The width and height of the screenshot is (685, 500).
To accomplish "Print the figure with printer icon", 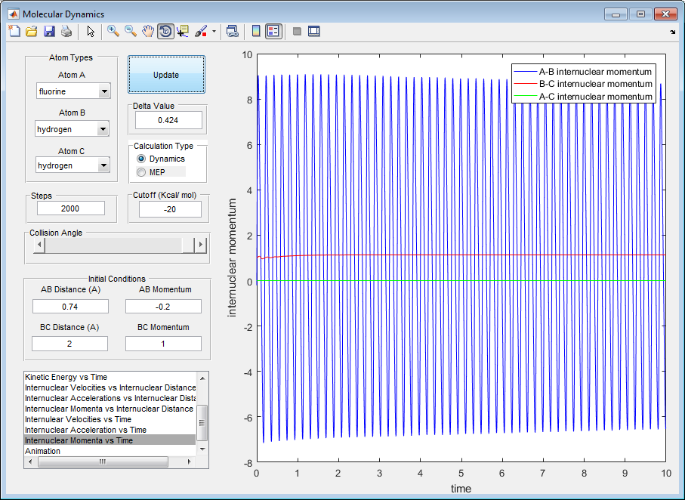I will [66, 31].
